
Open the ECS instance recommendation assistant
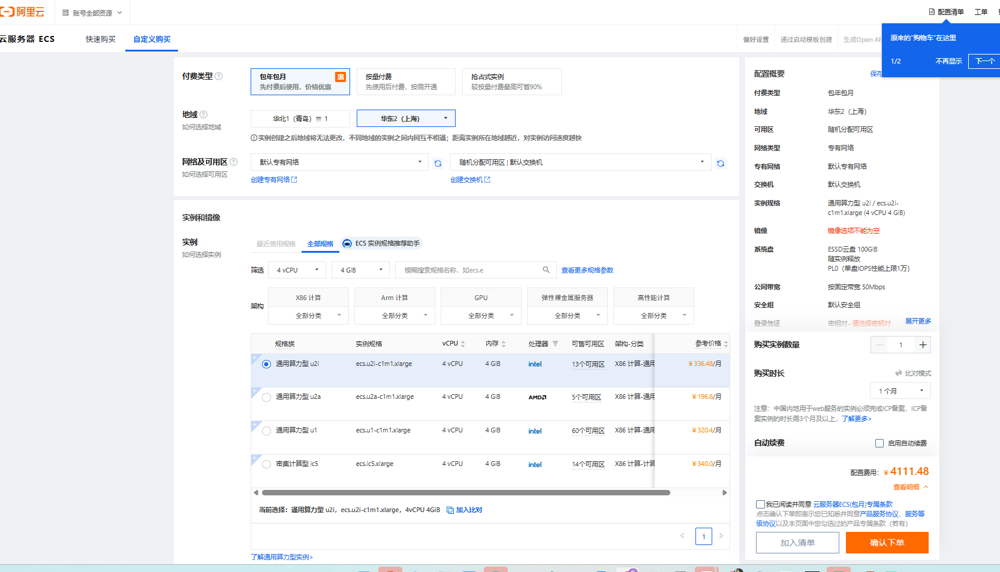(381, 244)
